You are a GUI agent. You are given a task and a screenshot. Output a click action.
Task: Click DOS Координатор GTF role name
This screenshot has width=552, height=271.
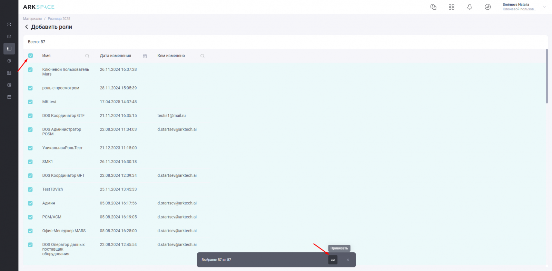(63, 116)
